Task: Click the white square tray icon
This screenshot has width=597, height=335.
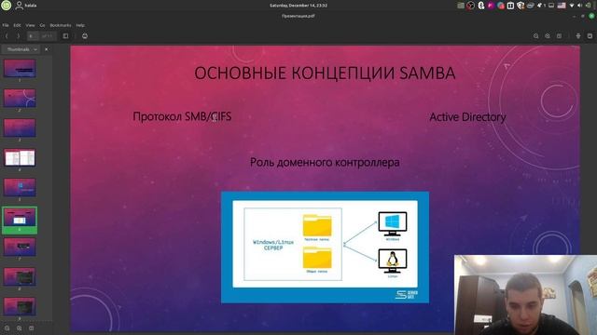Action: tap(510, 6)
